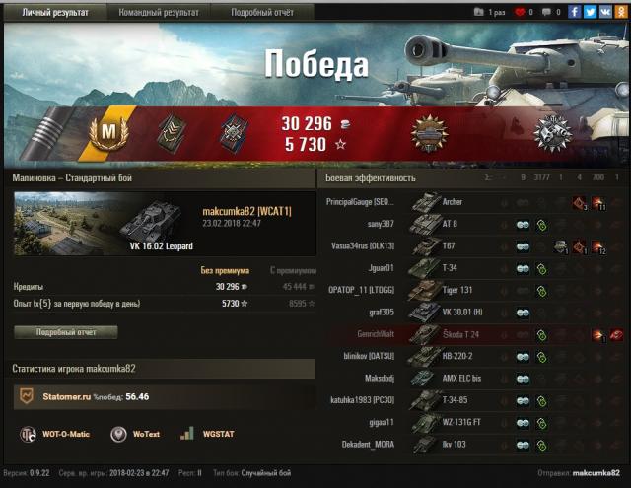Share the result via VK icon
Screen dimensions: 631x488
(605, 12)
